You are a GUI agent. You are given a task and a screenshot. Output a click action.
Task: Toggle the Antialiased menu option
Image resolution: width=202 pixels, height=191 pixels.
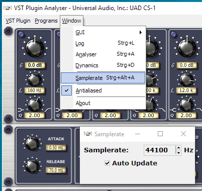click(x=103, y=90)
